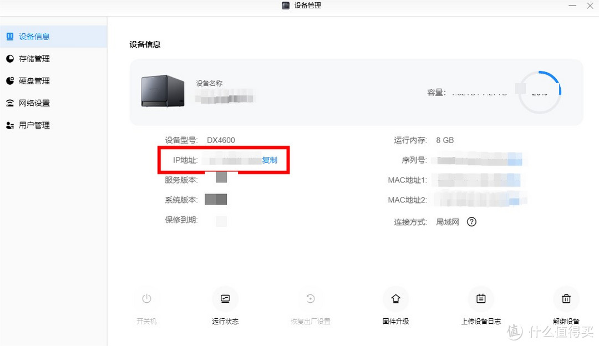The image size is (599, 346).
Task: Click 复制 to copy the IP address
Action: point(270,160)
